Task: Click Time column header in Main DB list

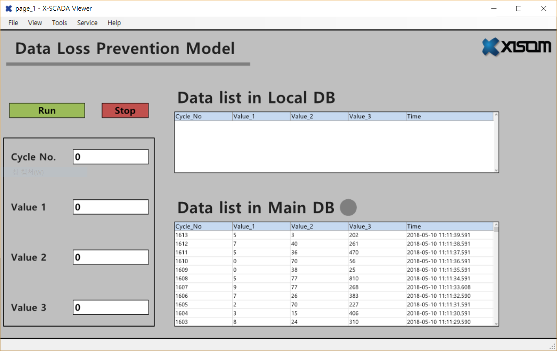Action: (450, 227)
